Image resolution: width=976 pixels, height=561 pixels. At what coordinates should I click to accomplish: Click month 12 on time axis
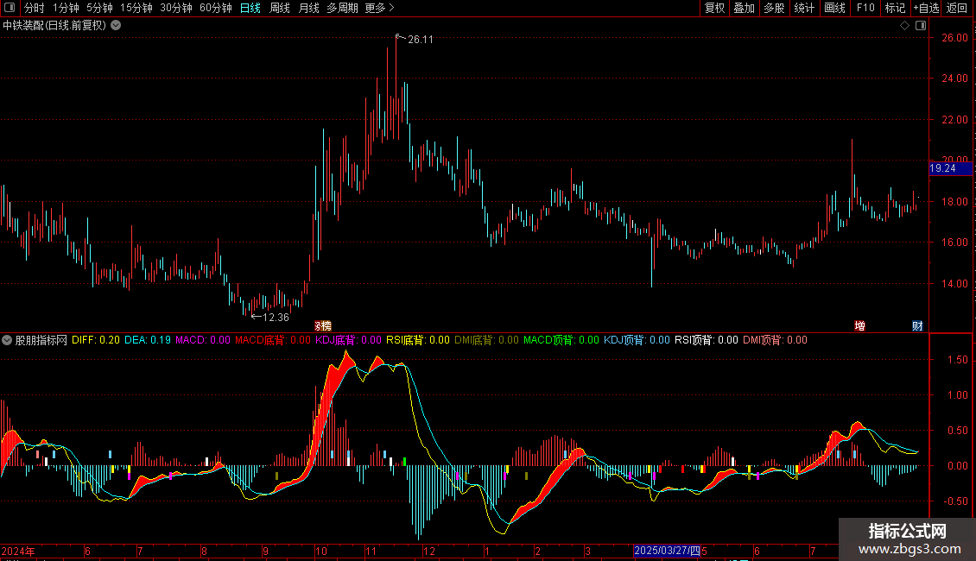pyautogui.click(x=429, y=551)
